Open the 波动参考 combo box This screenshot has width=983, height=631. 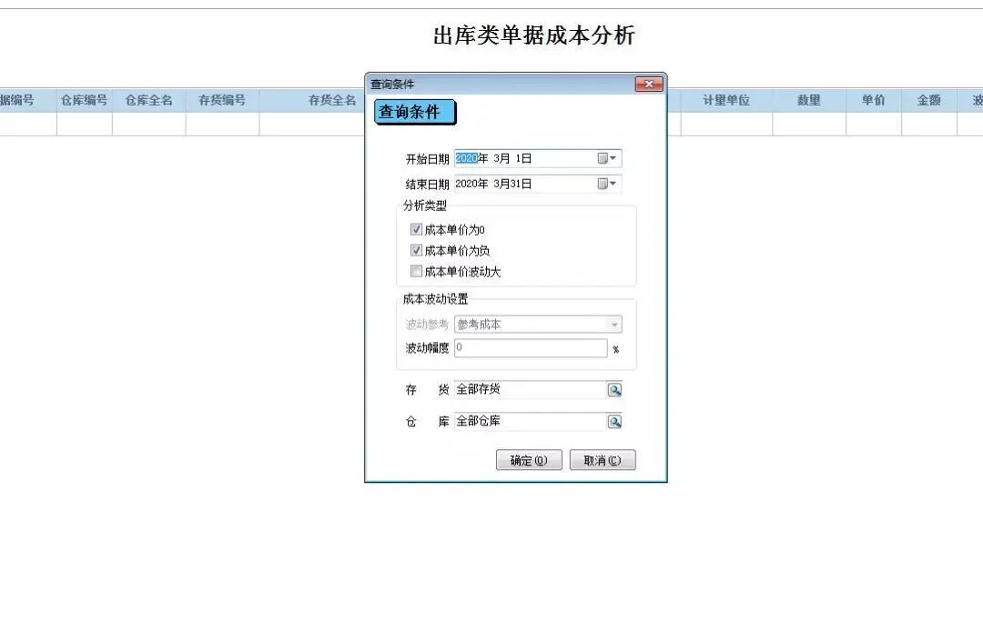point(615,324)
